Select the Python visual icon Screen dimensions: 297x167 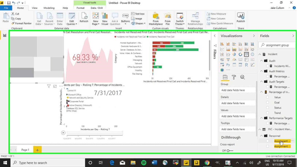click(228, 65)
